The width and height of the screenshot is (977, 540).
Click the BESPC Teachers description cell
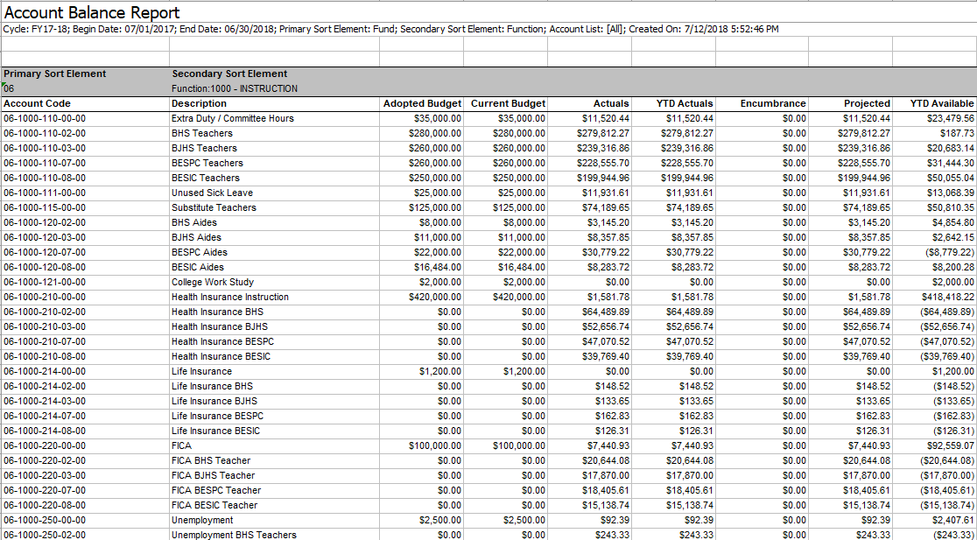pos(207,163)
